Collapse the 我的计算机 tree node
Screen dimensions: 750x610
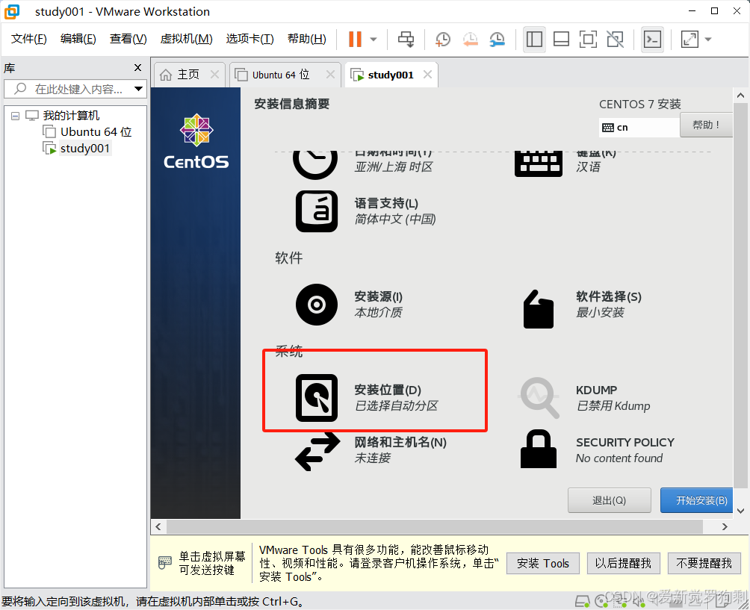[15, 116]
